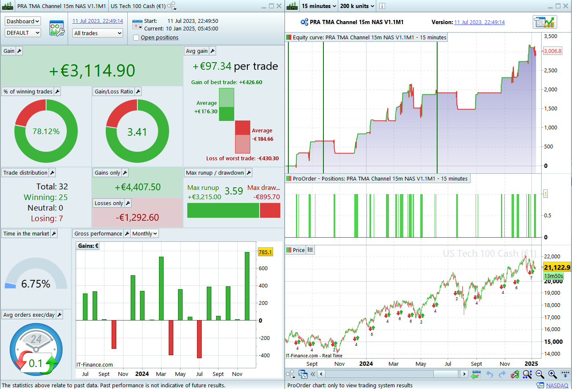Click the share icon beside US Tech 100 Cash
This screenshot has height=389, width=572.
tap(172, 6)
